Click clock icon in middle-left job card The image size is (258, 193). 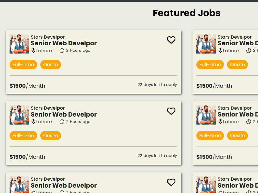[x=62, y=122]
